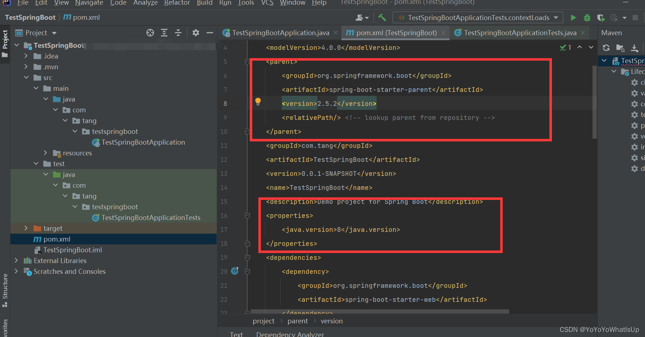Click the intention light bulb on line 8
This screenshot has width=645, height=337.
click(258, 101)
